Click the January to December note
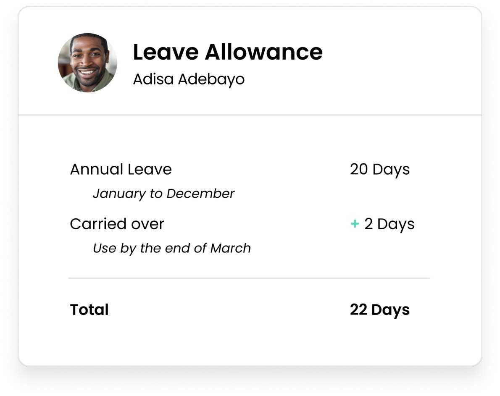Image resolution: width=500 pixels, height=396 pixels. click(x=163, y=194)
